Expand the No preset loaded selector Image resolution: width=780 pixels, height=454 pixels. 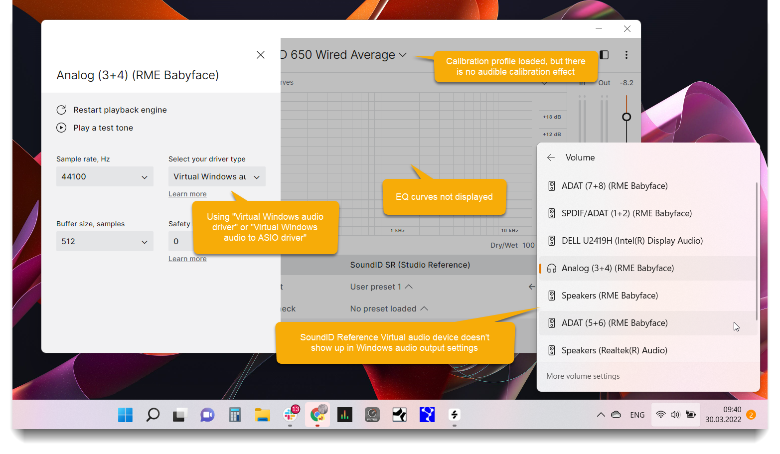[389, 308]
